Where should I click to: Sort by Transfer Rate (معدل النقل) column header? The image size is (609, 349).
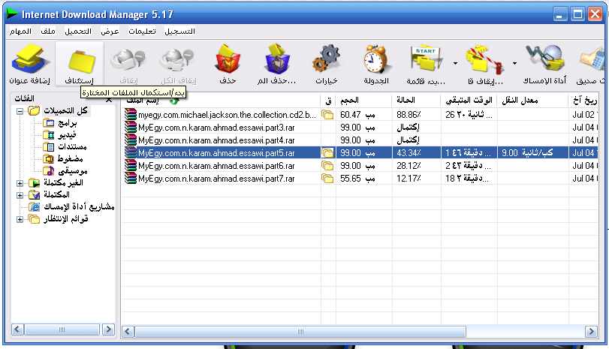coord(532,101)
